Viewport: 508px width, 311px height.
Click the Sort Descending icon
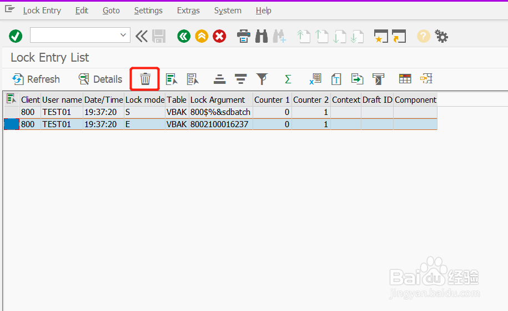pos(240,79)
